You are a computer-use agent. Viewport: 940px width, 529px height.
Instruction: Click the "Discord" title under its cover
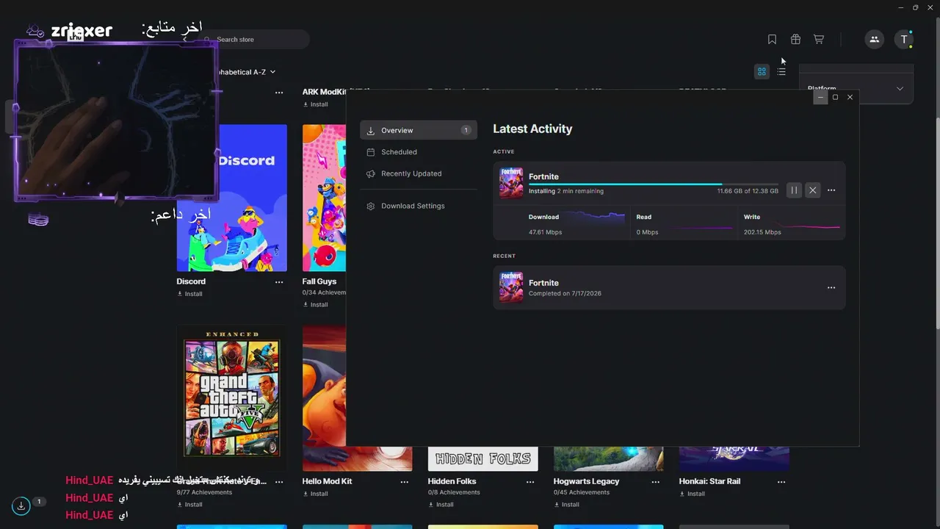pos(191,281)
